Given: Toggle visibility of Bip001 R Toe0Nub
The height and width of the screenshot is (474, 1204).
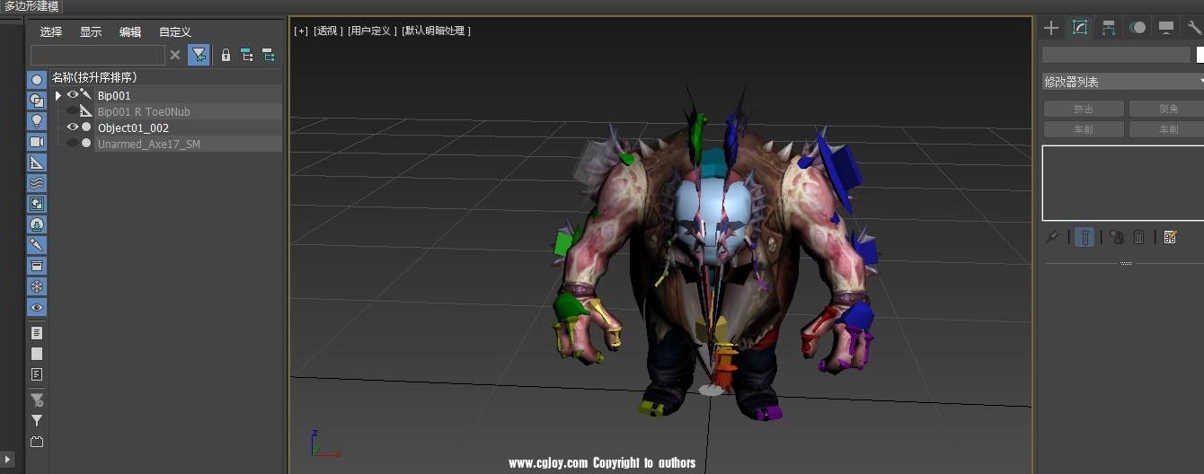Looking at the screenshot, I should pos(73,111).
